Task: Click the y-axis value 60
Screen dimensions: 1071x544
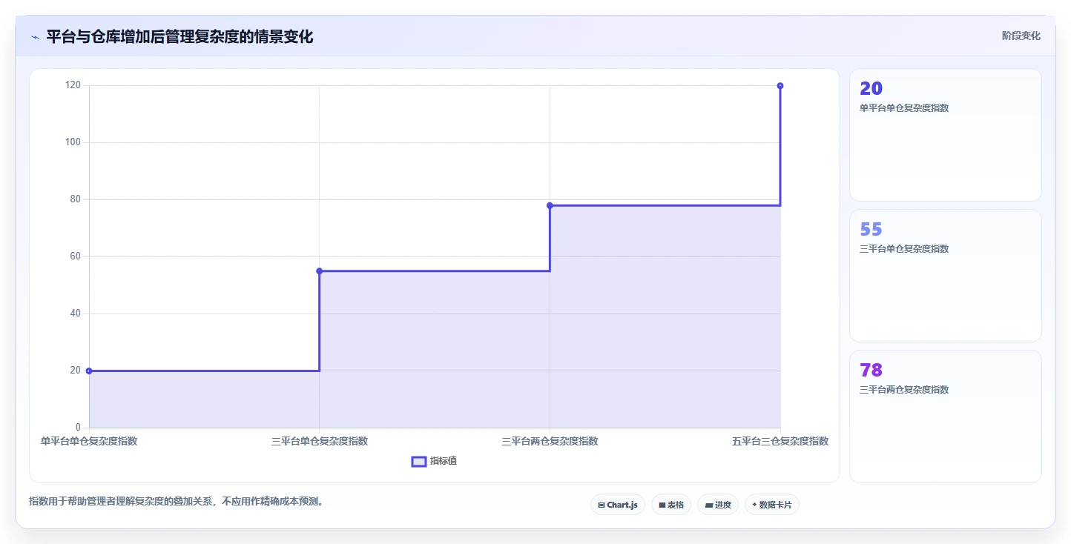Action: click(x=76, y=256)
